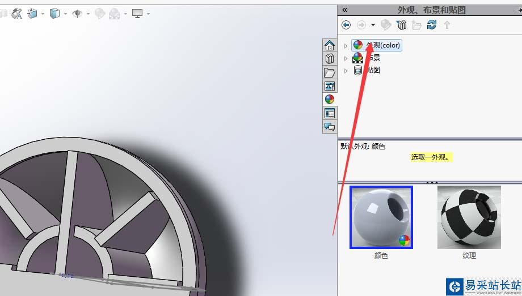The image size is (522, 296).
Task: Open the View Palette tab
Action: pos(330,86)
